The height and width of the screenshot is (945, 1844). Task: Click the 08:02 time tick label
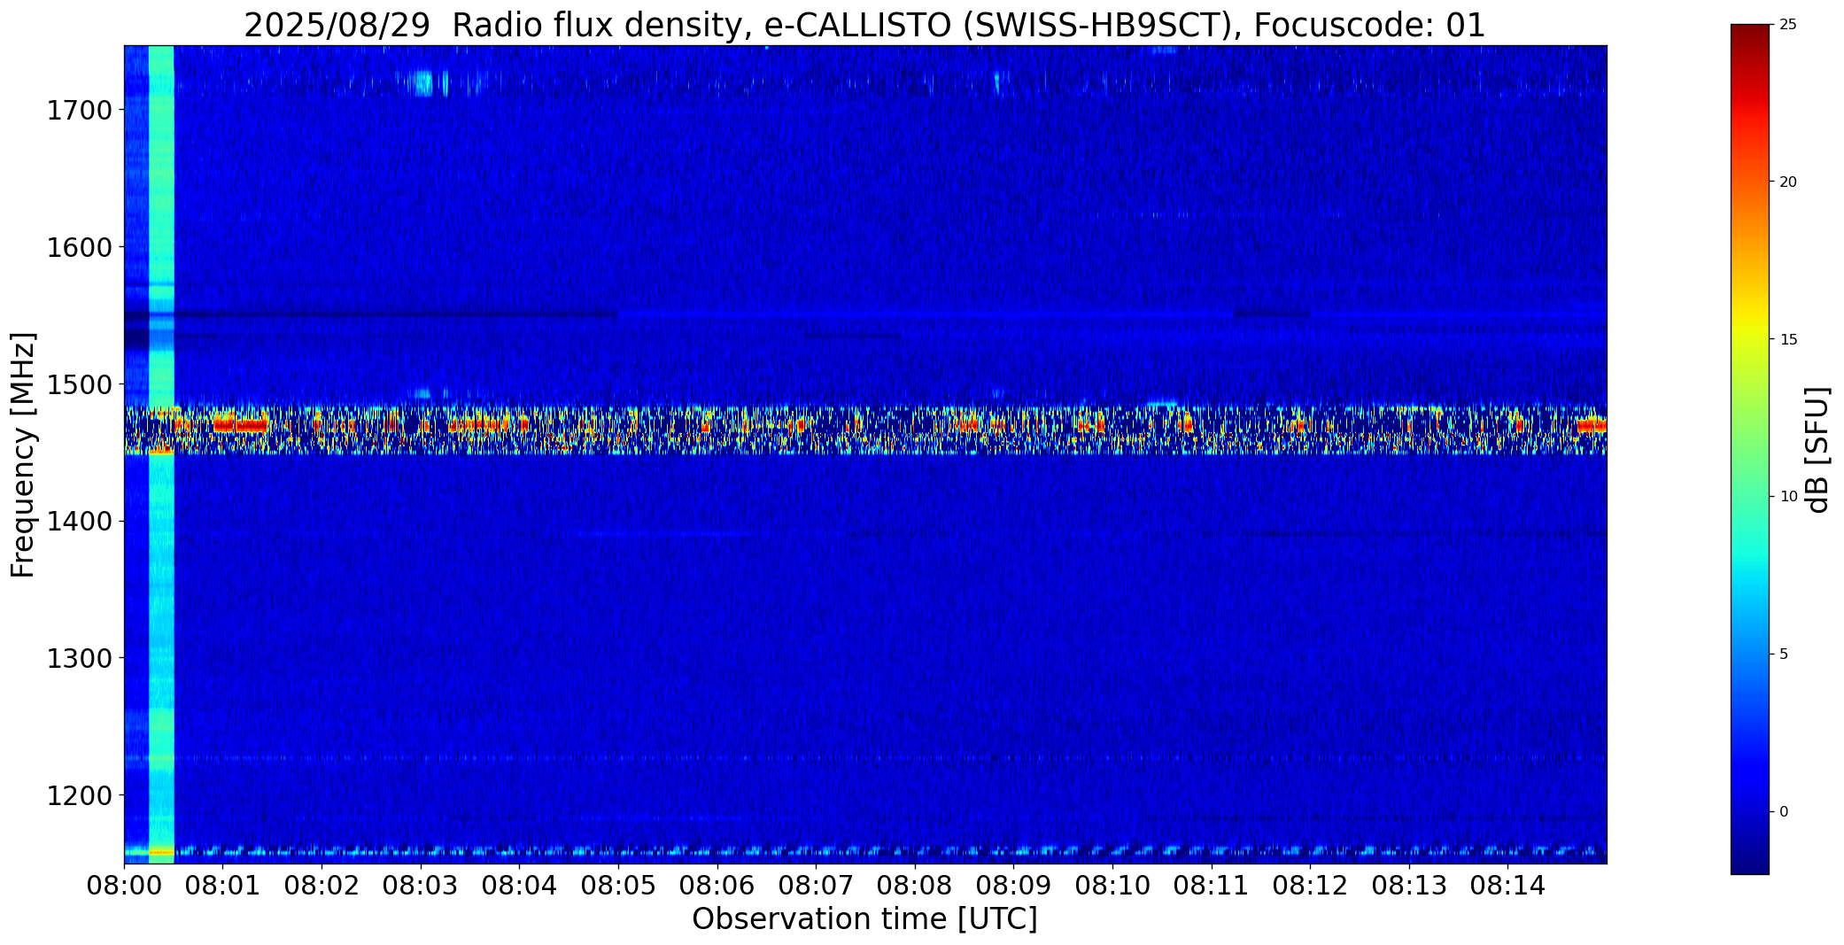pyautogui.click(x=322, y=885)
